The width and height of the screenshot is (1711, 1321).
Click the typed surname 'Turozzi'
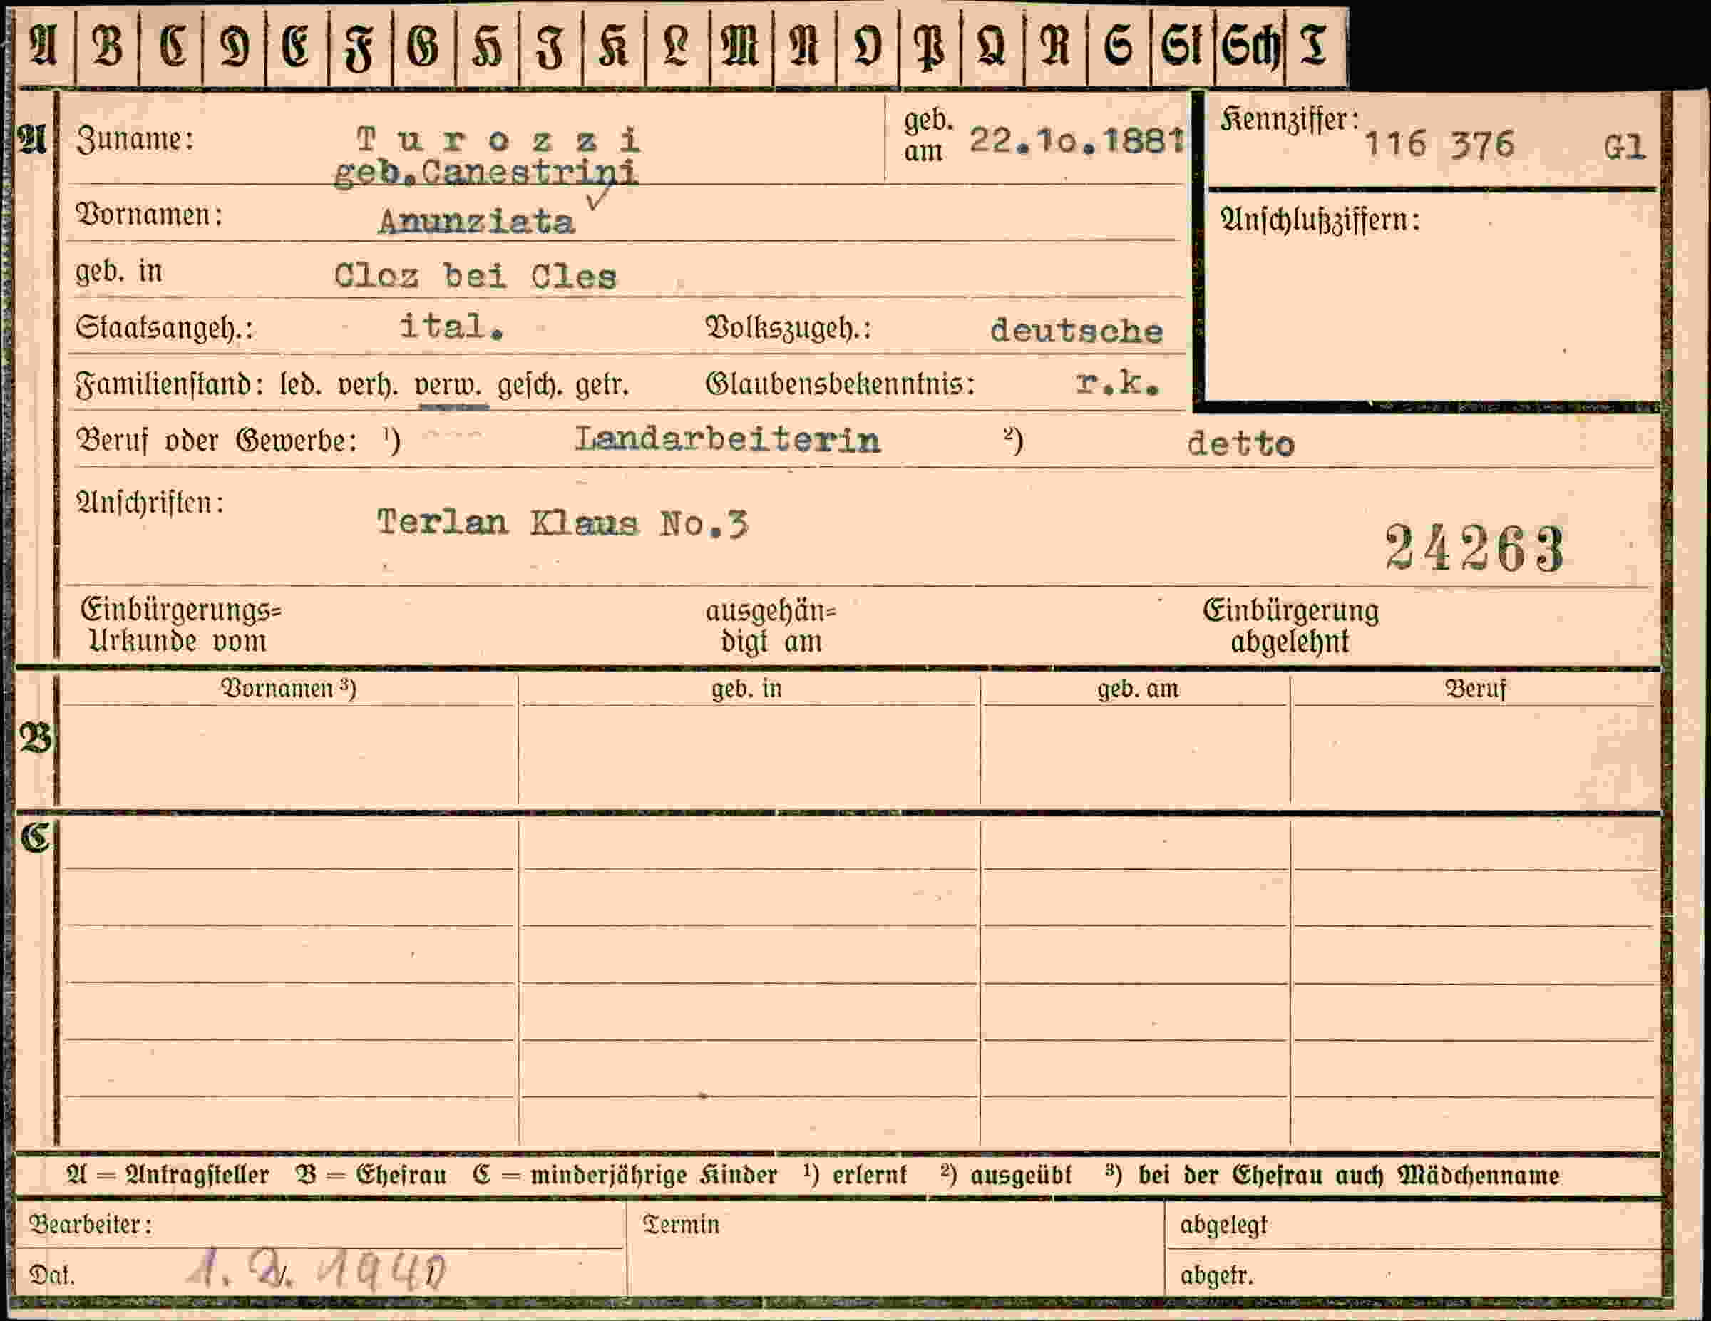(x=499, y=141)
